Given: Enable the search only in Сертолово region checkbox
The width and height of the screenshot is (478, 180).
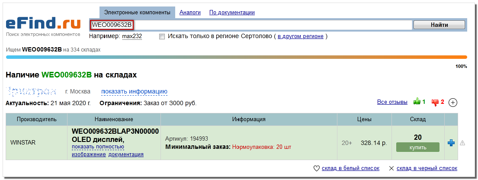Looking at the screenshot, I should (162, 36).
